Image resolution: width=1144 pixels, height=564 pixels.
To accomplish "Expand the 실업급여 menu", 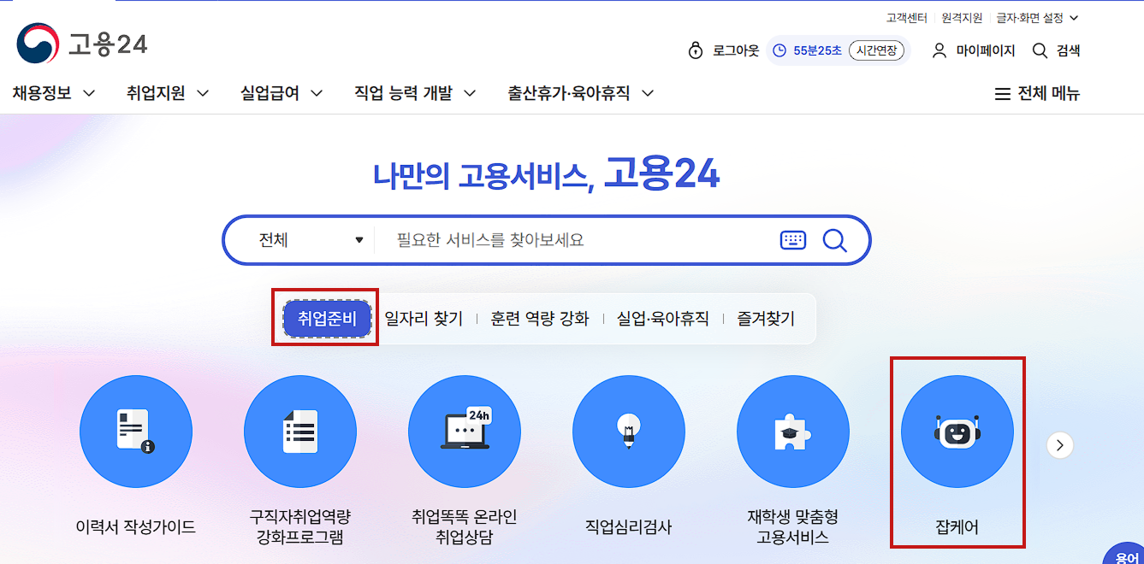I will pyautogui.click(x=282, y=93).
